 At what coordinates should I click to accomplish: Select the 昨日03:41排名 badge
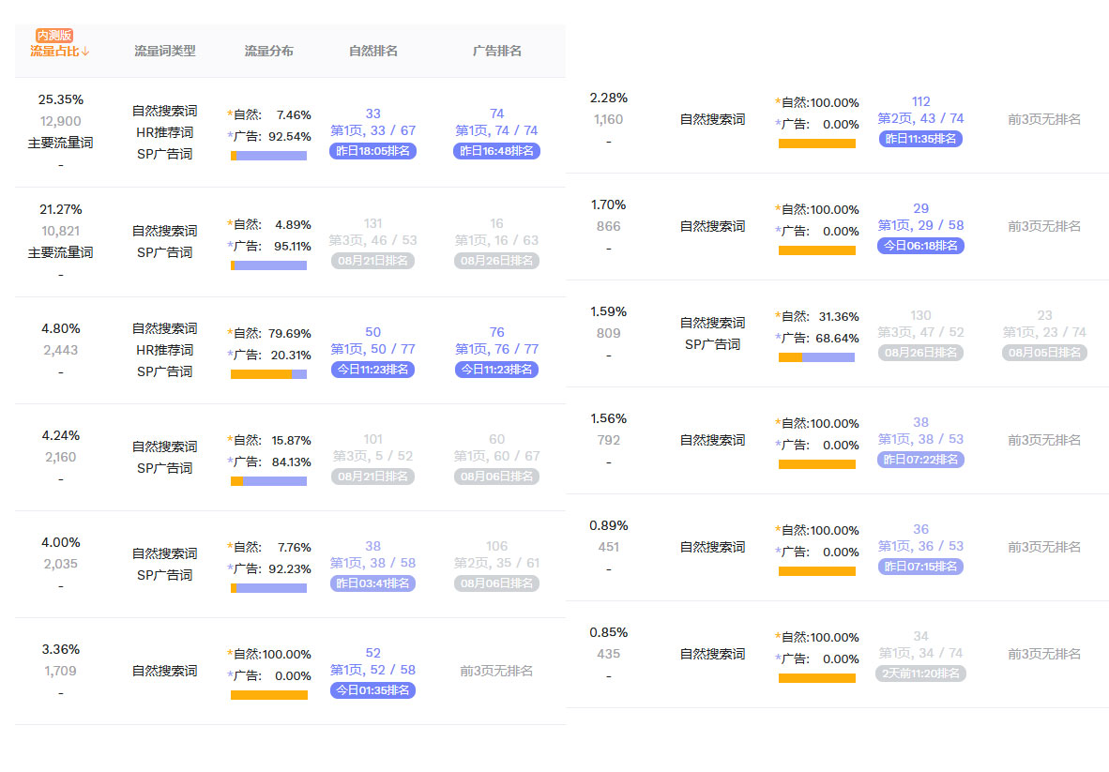372,583
